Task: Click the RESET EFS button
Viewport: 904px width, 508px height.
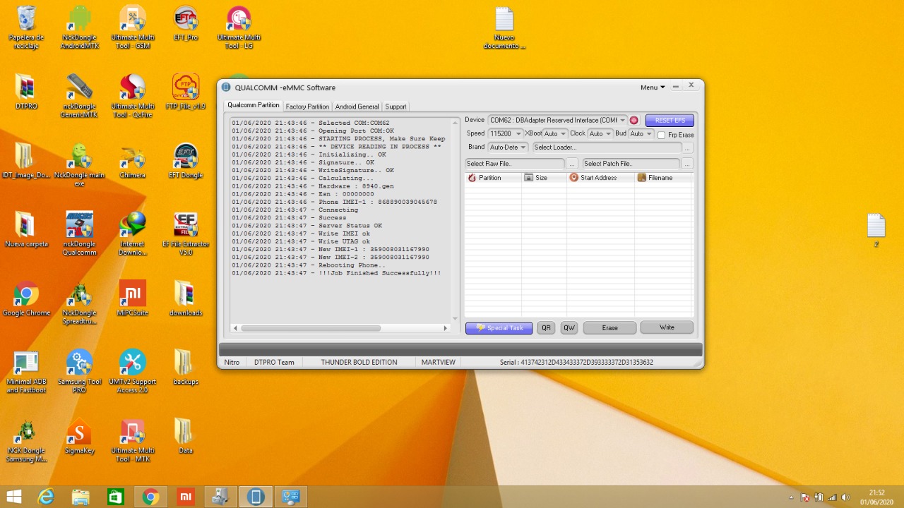Action: pos(670,121)
